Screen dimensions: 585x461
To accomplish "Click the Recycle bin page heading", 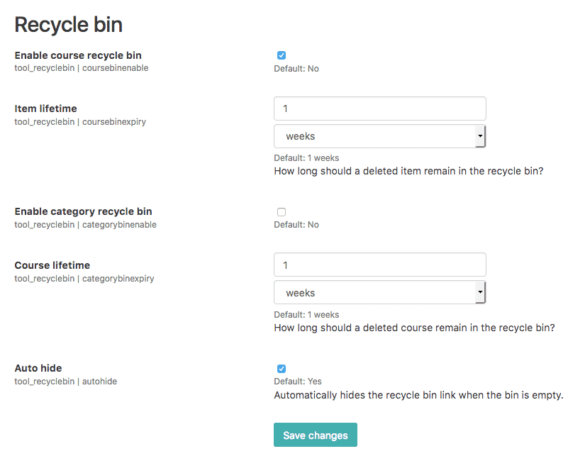I will click(x=69, y=25).
